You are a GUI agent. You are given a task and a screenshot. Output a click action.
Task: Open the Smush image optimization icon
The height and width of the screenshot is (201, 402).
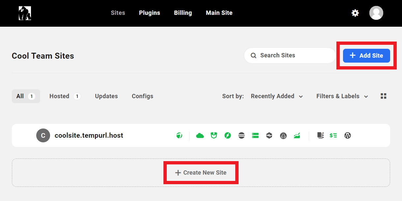[x=242, y=135]
